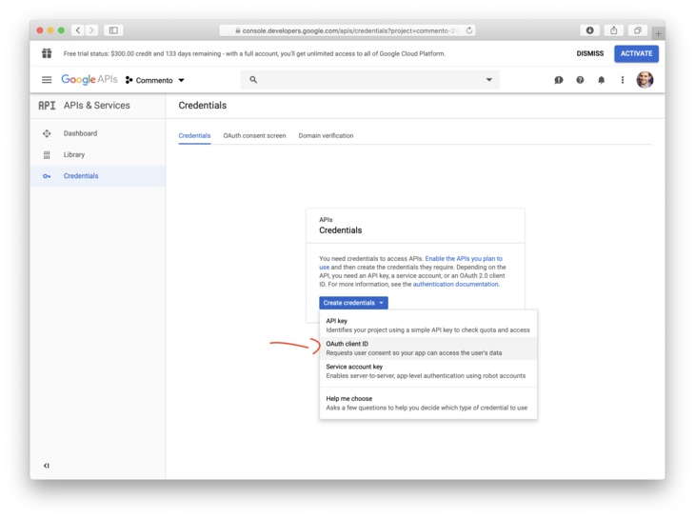The image size is (695, 519).
Task: Toggle the Create credentials dropdown
Action: pyautogui.click(x=353, y=303)
